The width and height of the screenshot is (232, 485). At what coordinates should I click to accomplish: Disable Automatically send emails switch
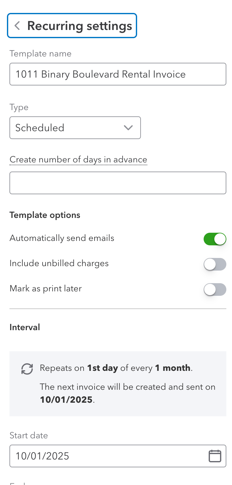click(x=215, y=239)
